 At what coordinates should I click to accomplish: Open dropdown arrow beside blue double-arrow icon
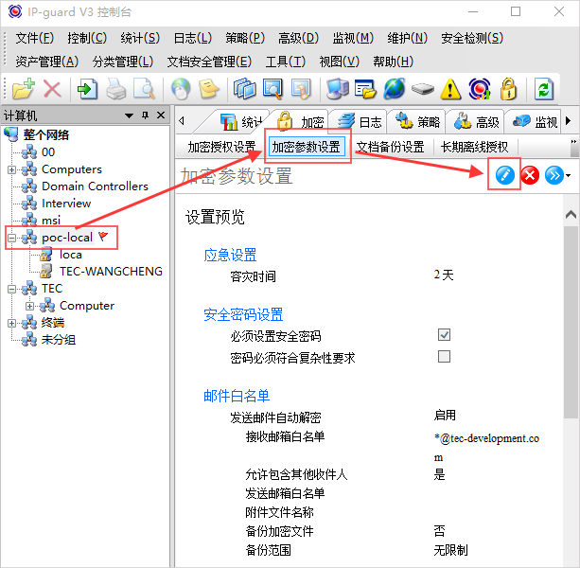pyautogui.click(x=568, y=177)
